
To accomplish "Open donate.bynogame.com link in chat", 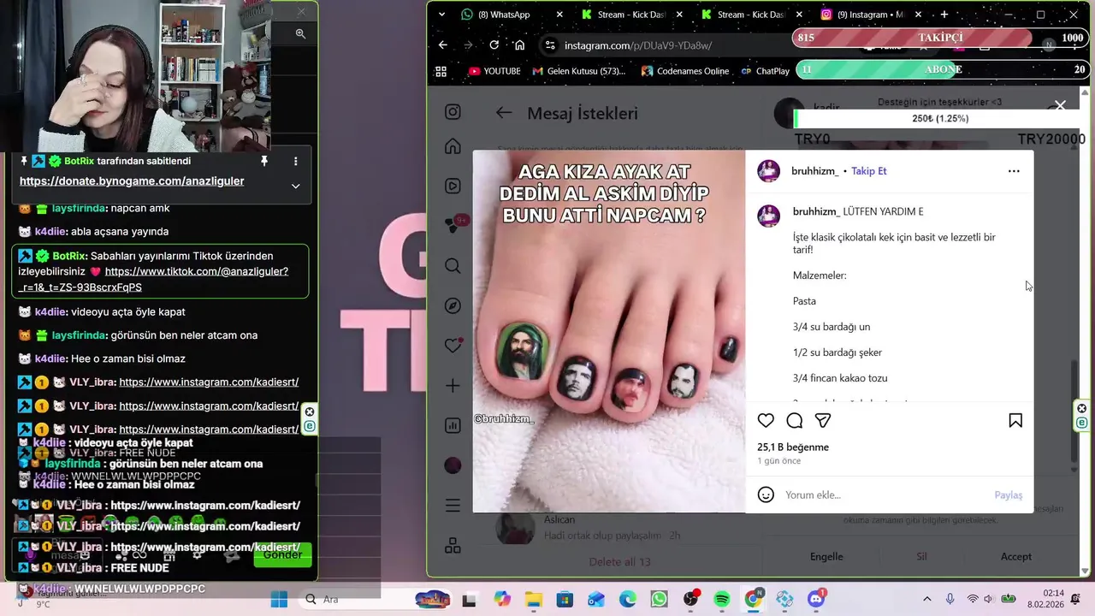I will click(132, 181).
